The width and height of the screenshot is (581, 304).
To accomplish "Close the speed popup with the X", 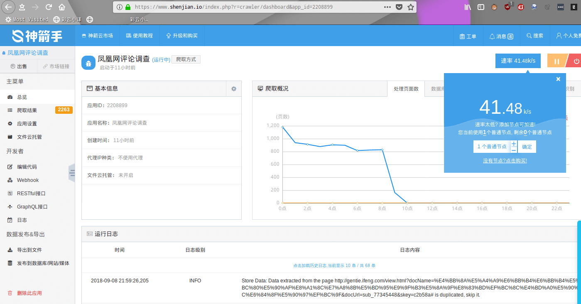I will 558,79.
